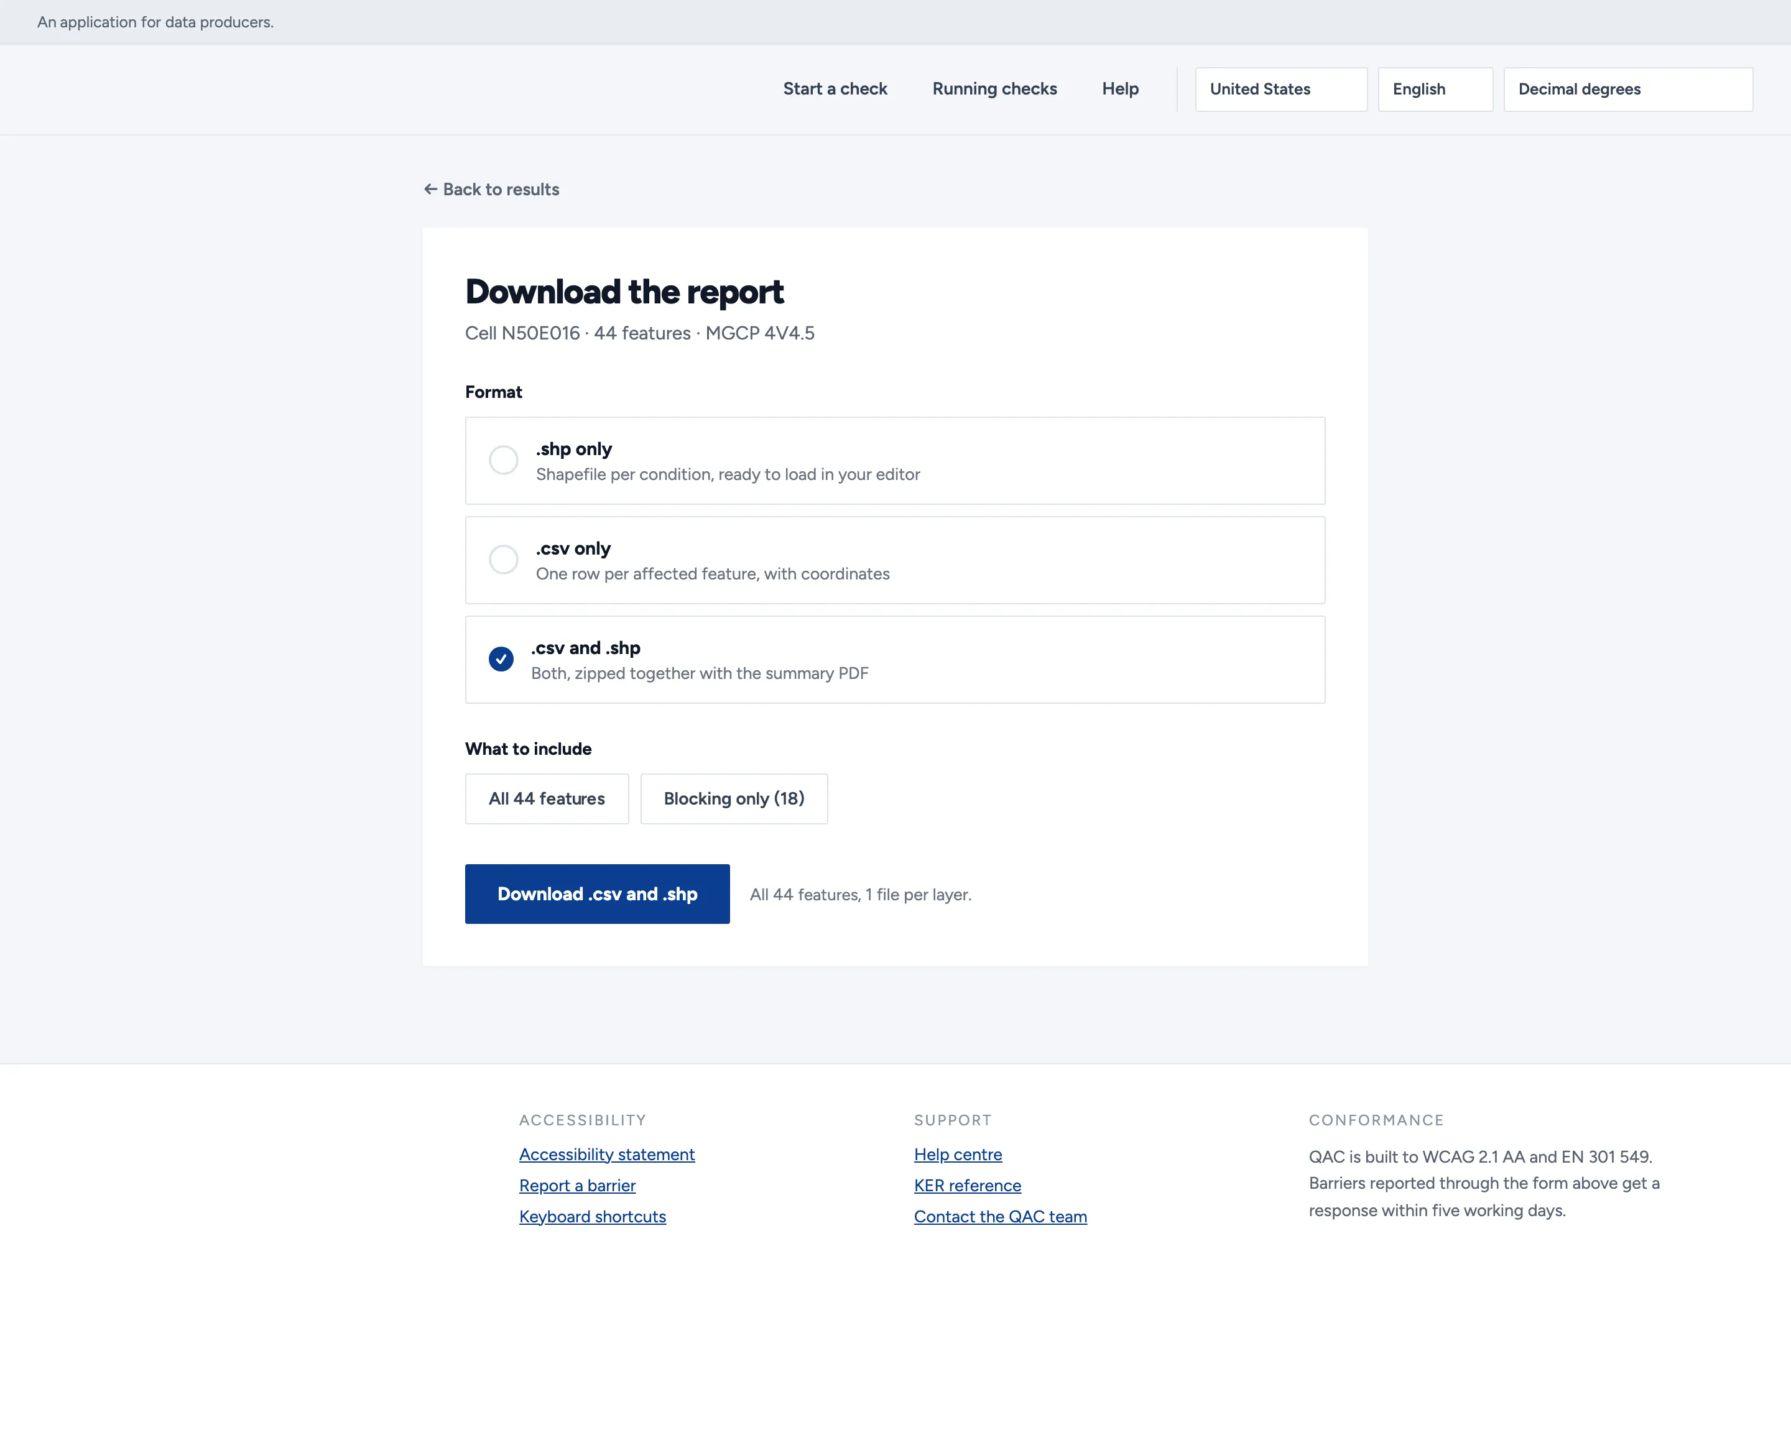Click the Format section label
Viewport: 1791px width, 1430px height.
(x=493, y=392)
